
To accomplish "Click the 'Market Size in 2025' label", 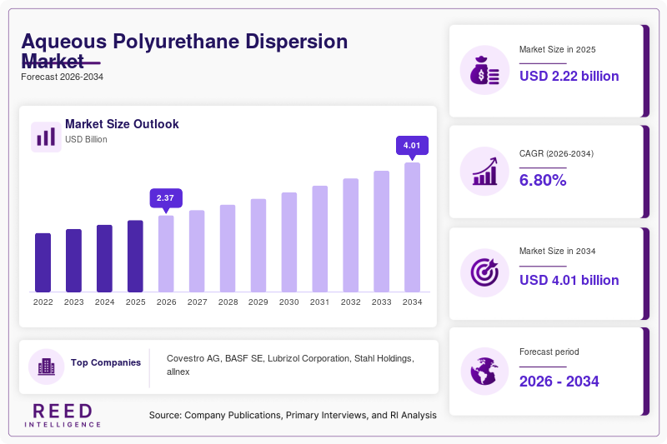I will (x=557, y=50).
